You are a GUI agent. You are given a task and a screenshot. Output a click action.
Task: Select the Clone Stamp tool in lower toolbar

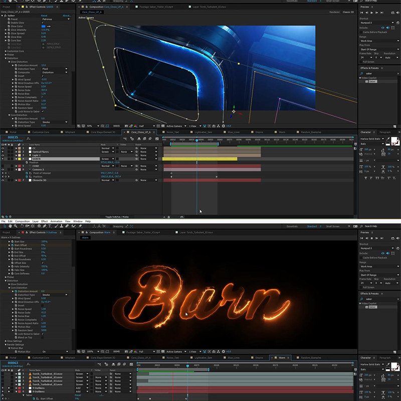[x=62, y=226]
